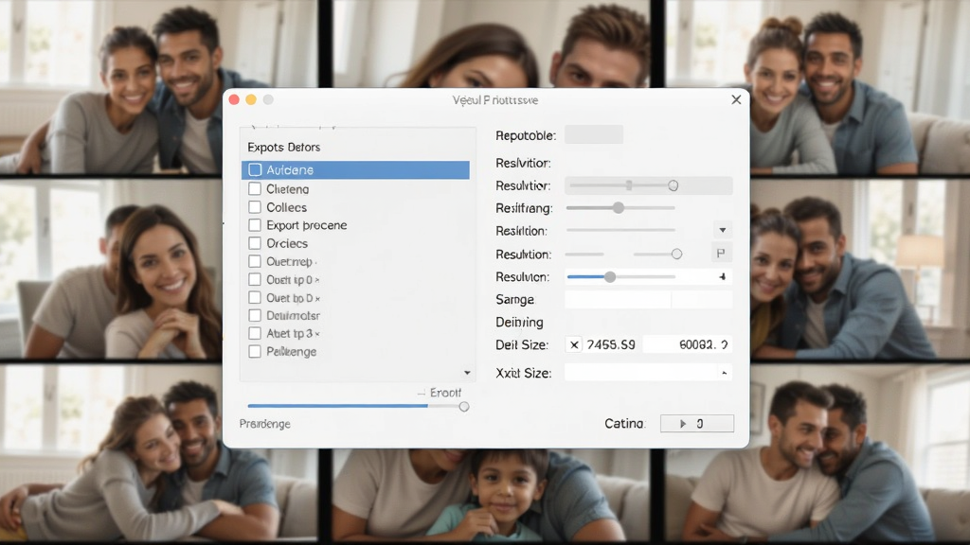Click the slider knob next to the P icon
970x545 pixels.
[676, 254]
